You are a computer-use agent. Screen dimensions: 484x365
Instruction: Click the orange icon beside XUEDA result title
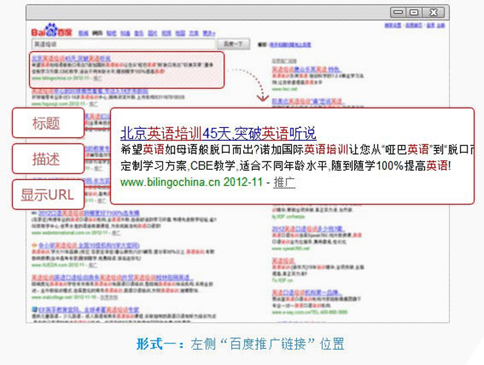point(34,245)
